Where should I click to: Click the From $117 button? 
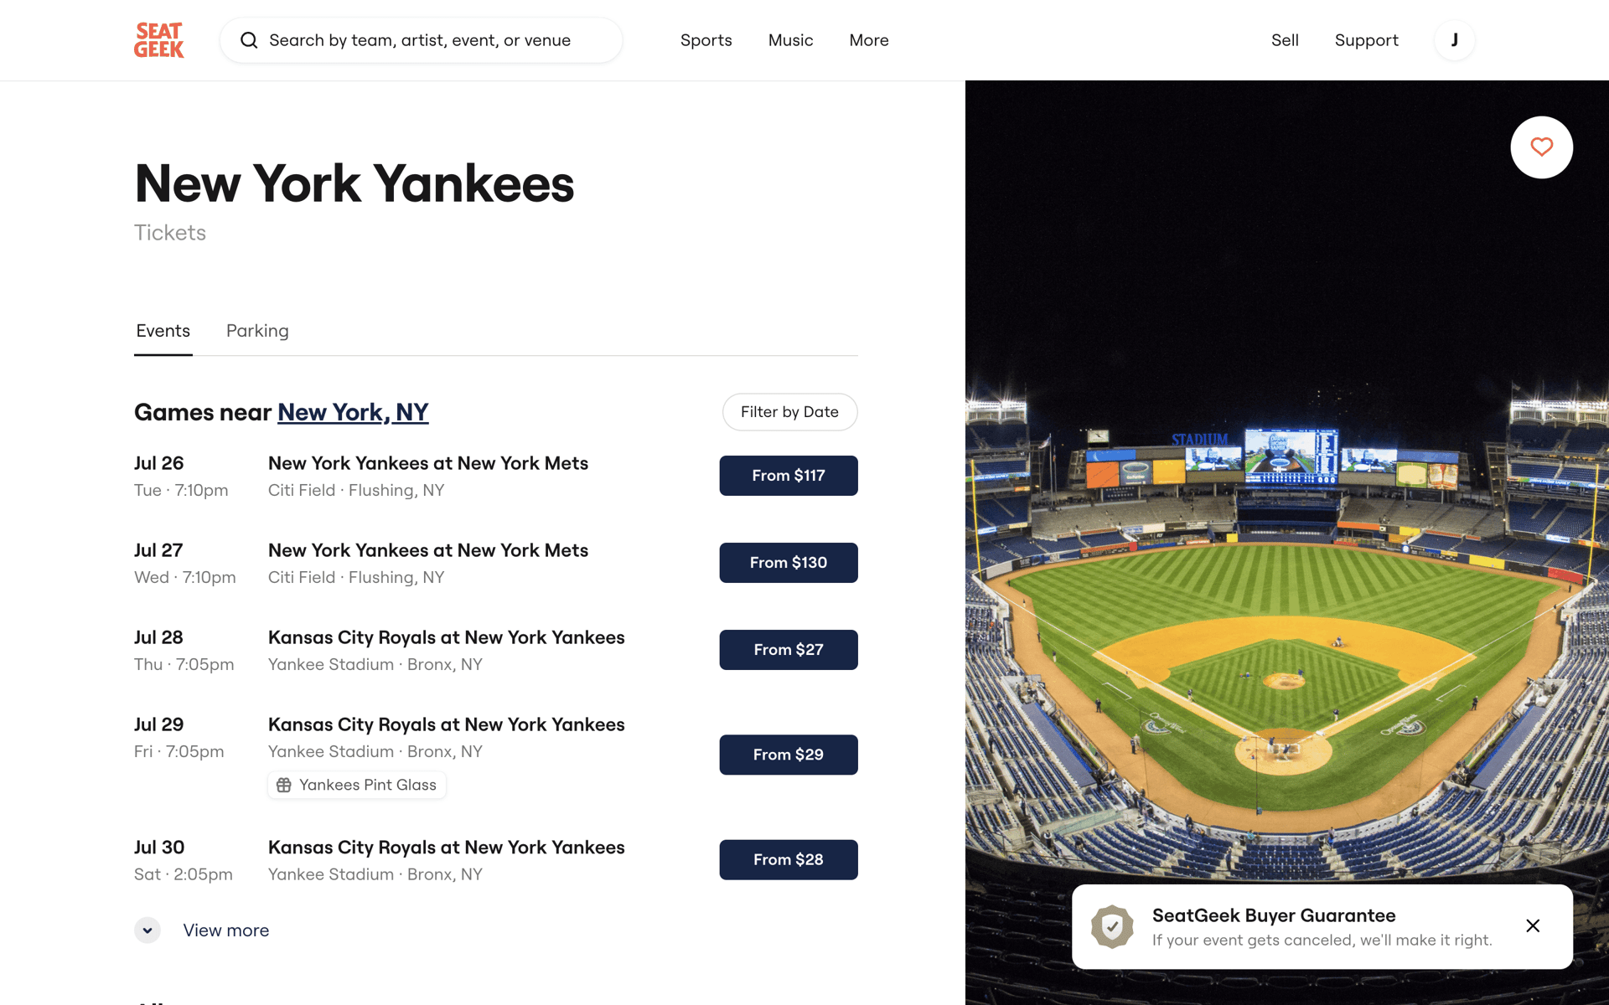click(789, 476)
